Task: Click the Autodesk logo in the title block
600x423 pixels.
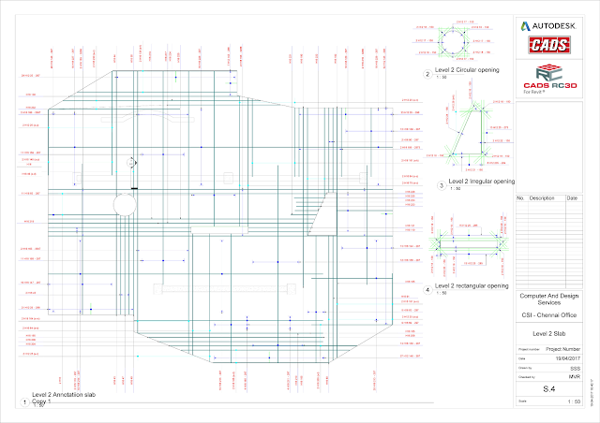Action: click(x=548, y=26)
